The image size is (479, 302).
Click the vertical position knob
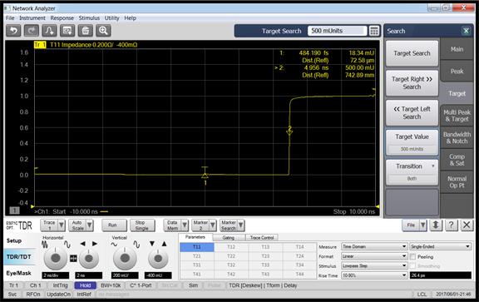158,259
